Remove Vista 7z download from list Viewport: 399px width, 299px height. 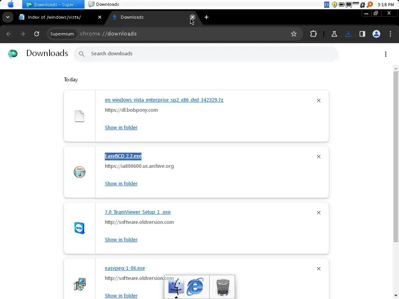(x=319, y=100)
